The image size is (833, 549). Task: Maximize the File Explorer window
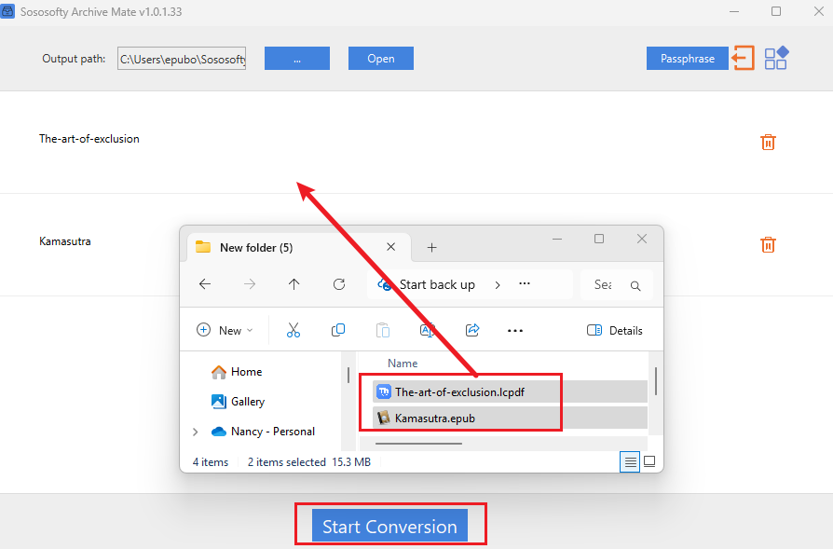tap(599, 240)
